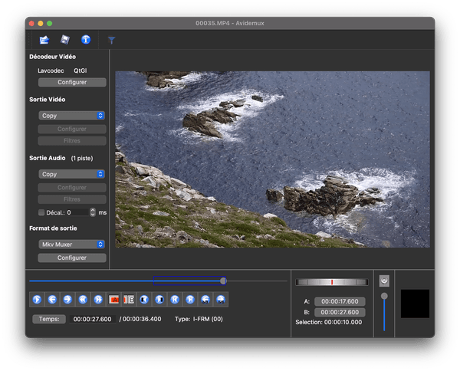Start playback with the Play button
The image size is (460, 371).
coord(37,300)
